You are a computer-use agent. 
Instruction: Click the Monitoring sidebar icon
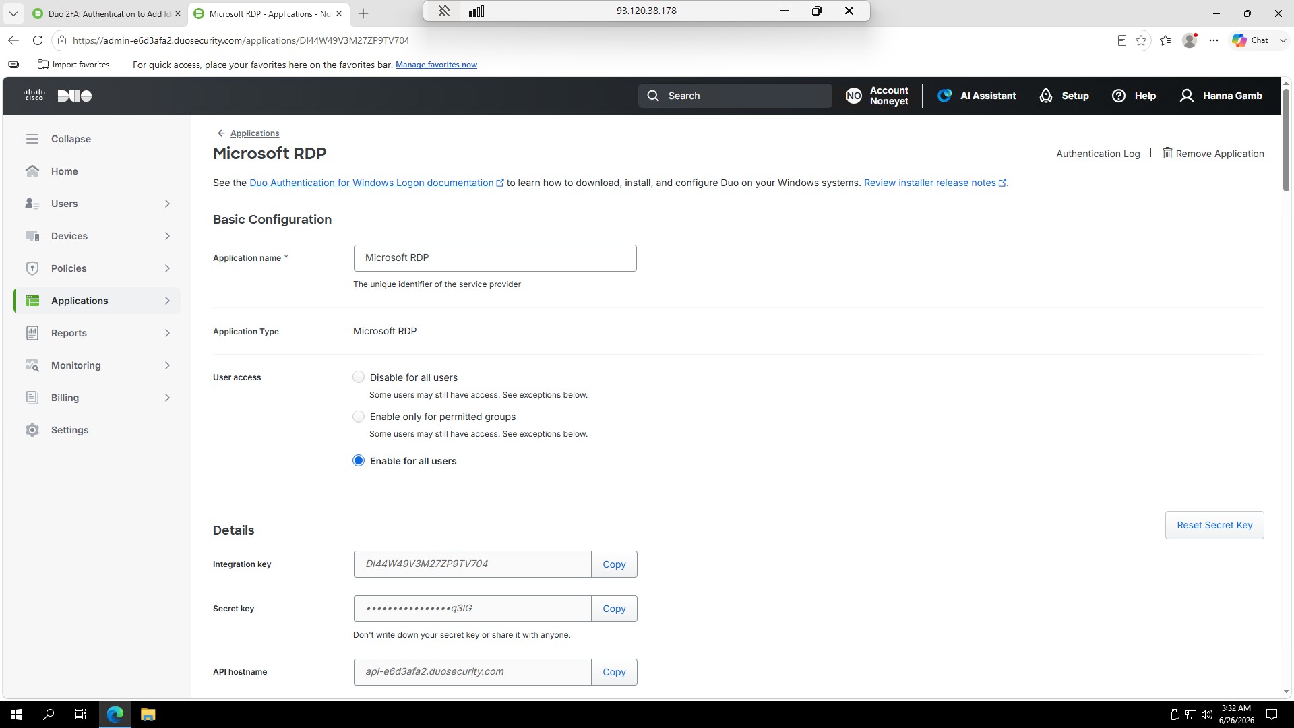pos(32,365)
